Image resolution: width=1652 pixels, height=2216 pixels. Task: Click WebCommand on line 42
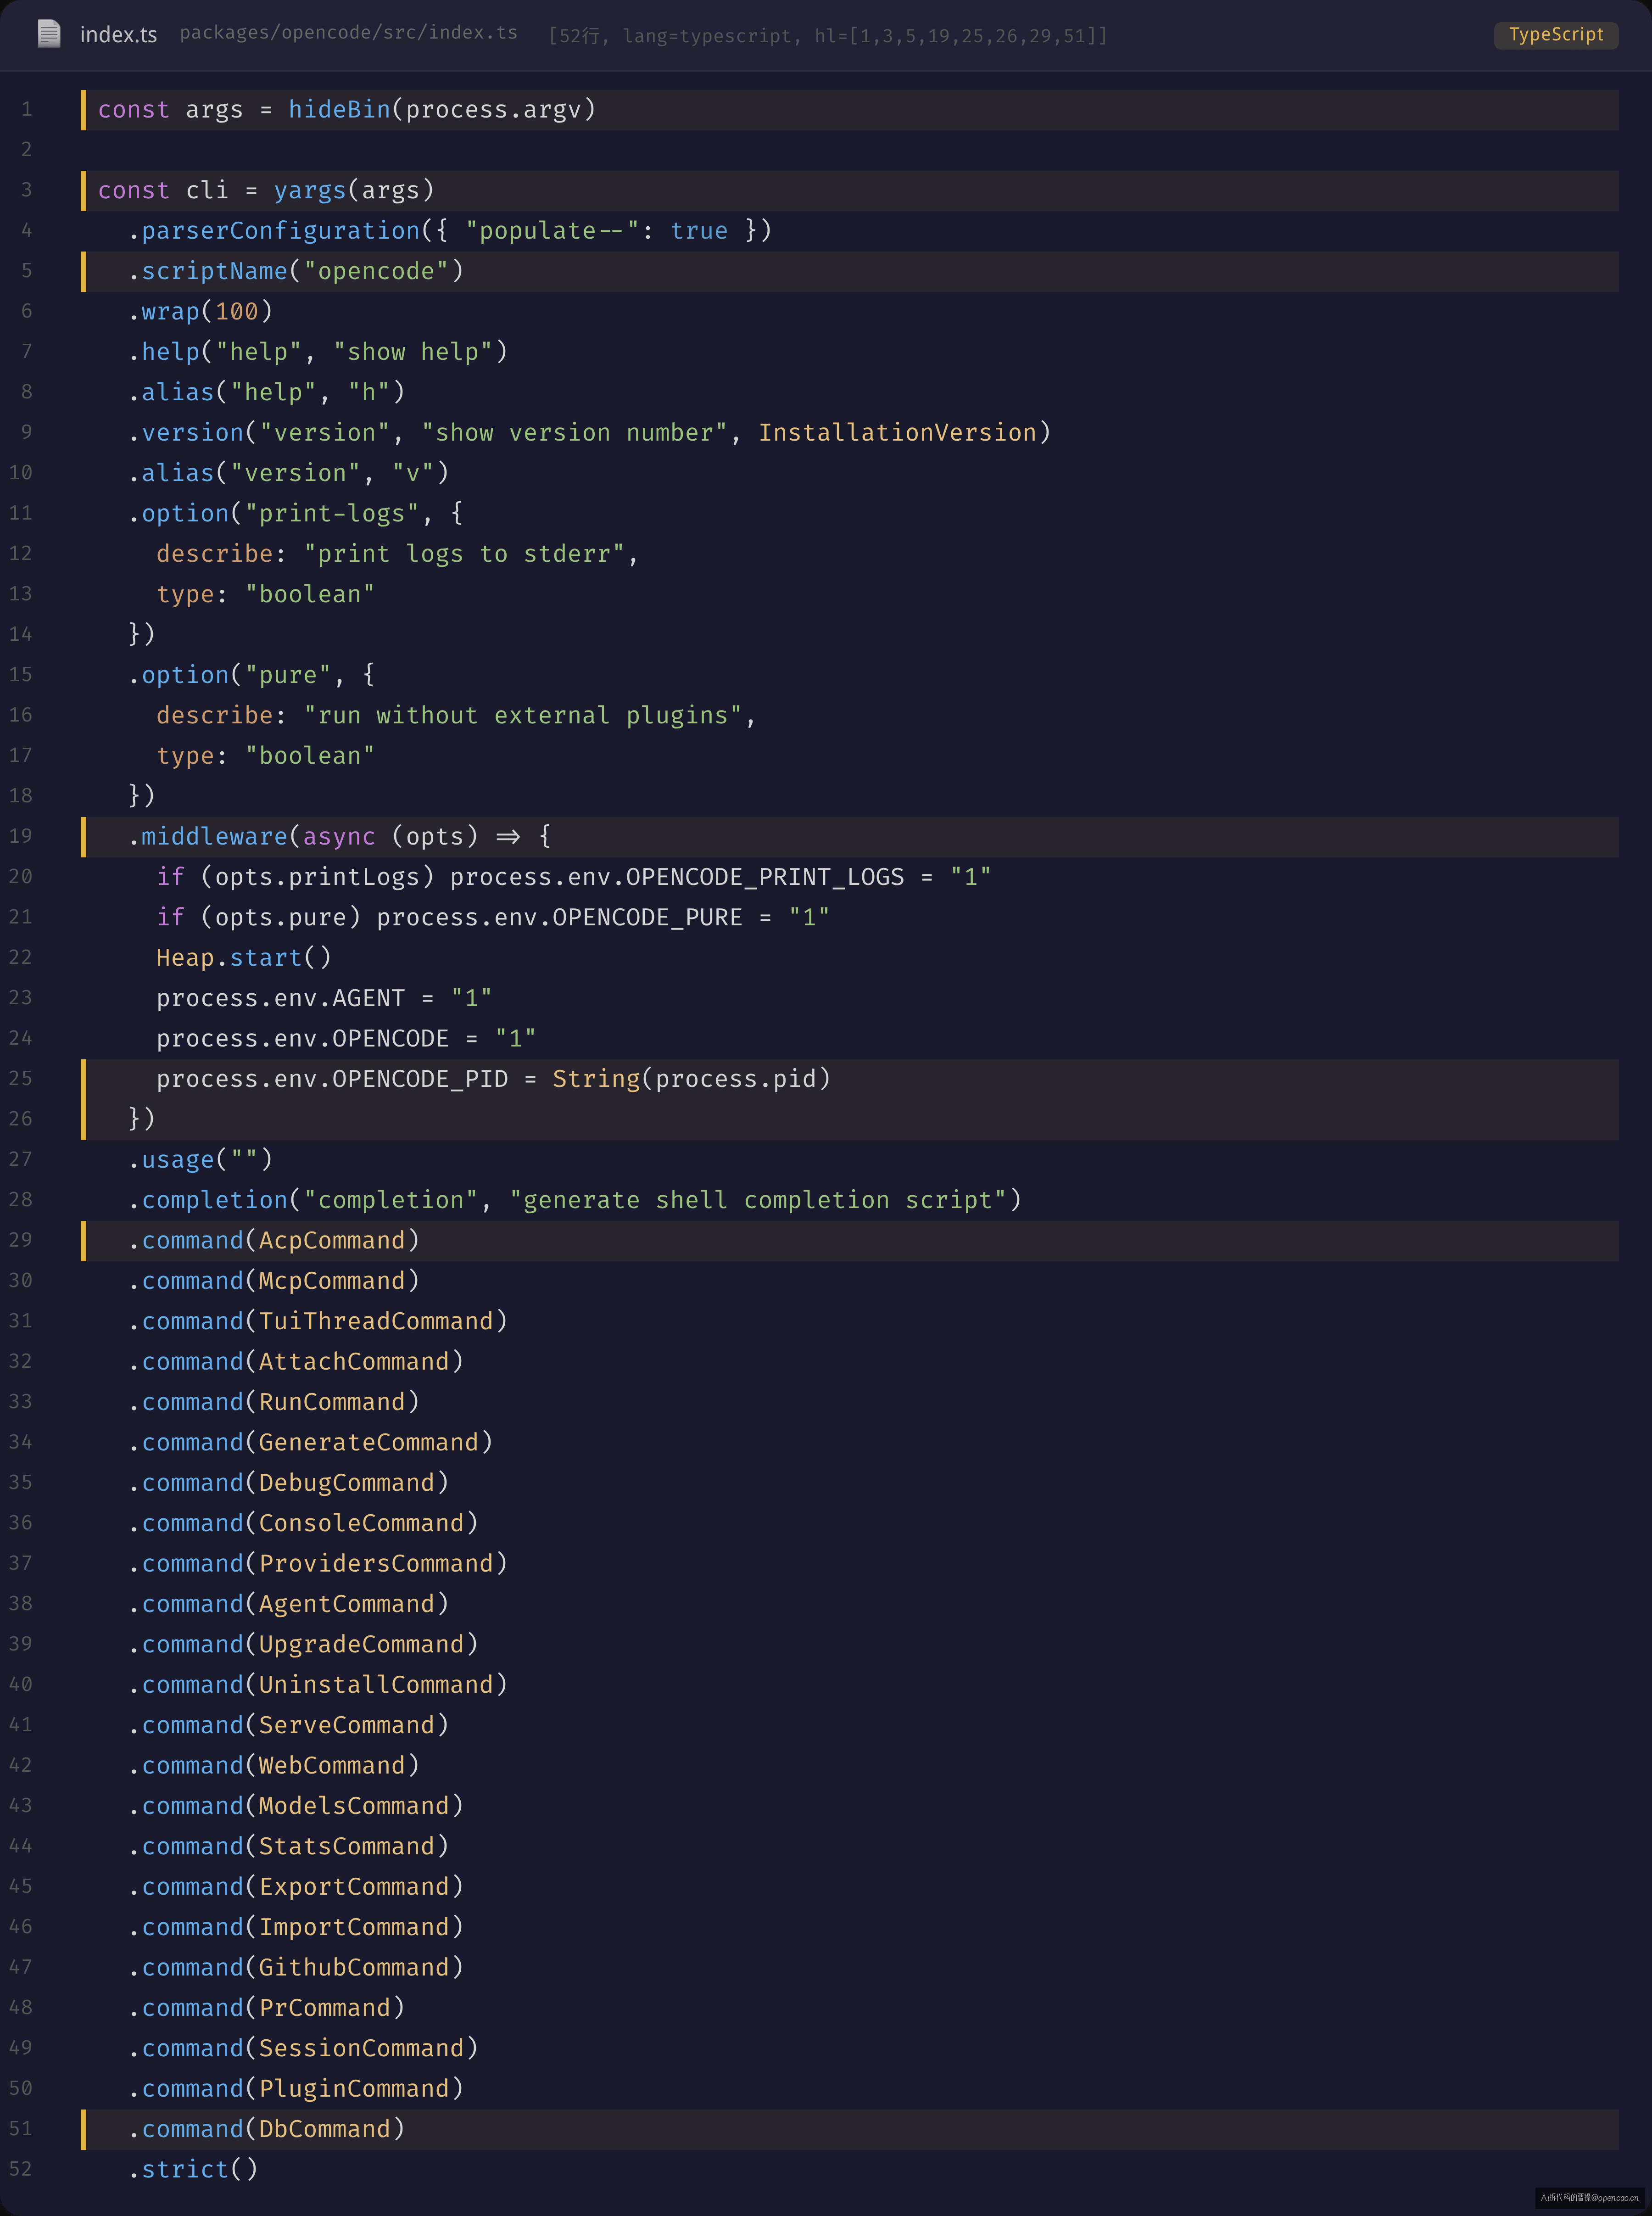click(332, 1766)
